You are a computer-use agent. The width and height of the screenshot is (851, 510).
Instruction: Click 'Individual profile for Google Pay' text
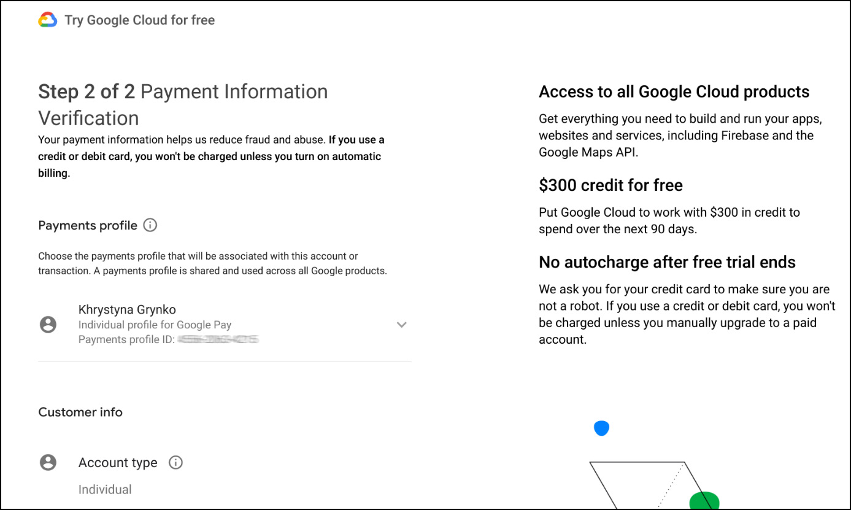(155, 325)
